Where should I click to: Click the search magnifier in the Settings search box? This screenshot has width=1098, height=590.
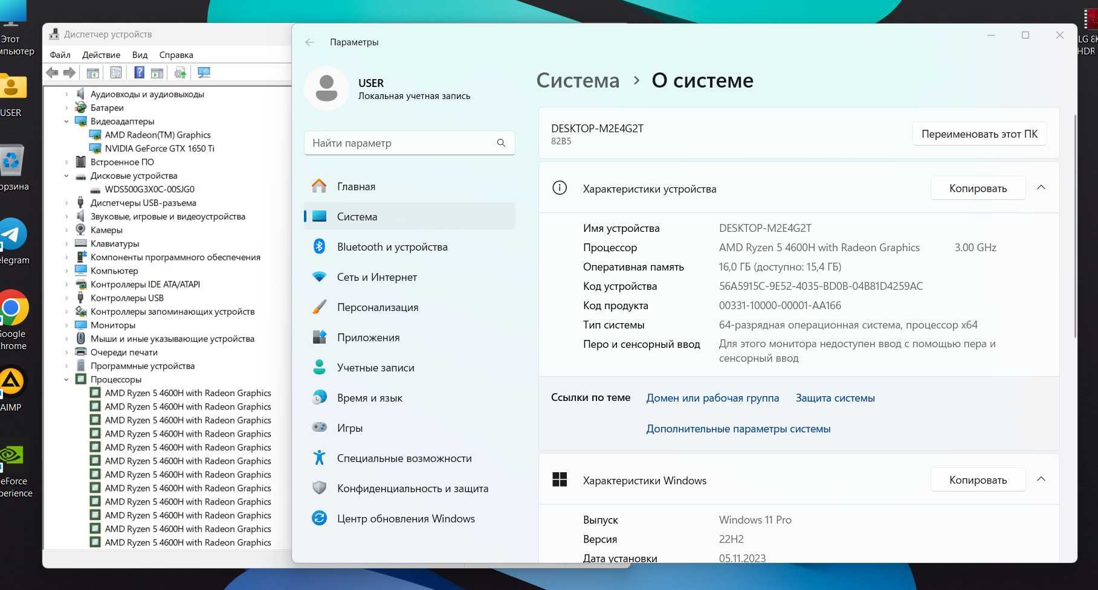[501, 143]
